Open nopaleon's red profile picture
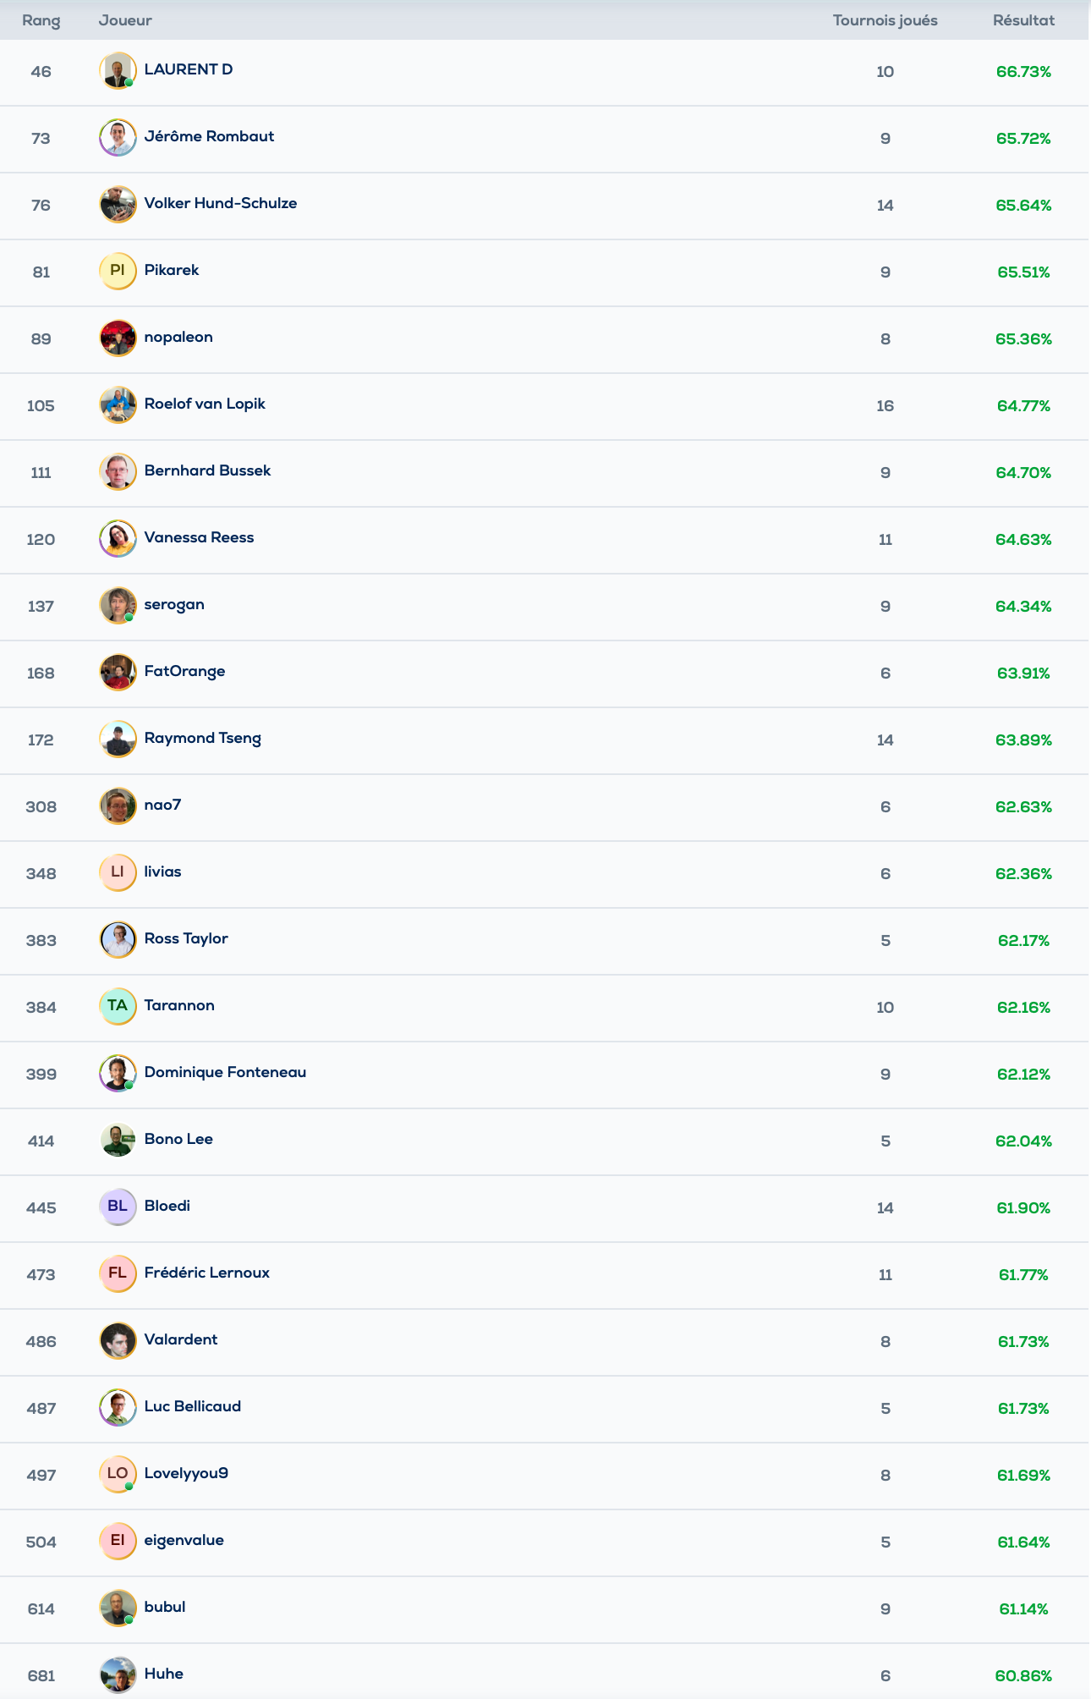 118,338
